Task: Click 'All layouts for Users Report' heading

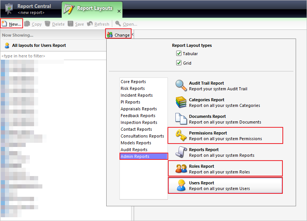Action: tap(39, 45)
